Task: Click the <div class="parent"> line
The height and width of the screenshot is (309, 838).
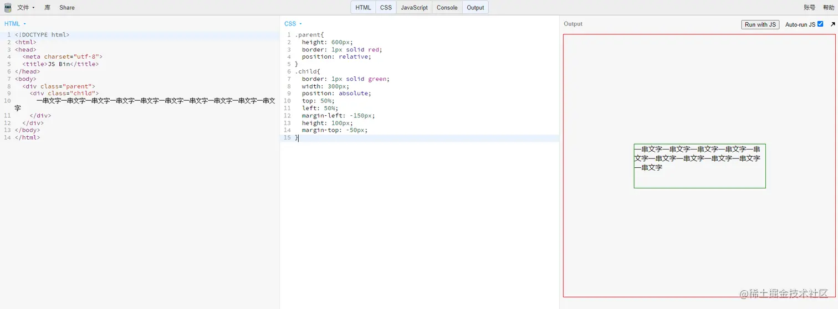Action: pos(59,86)
